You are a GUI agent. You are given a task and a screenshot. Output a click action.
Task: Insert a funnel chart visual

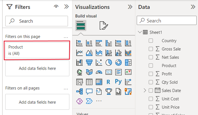click(x=89, y=63)
